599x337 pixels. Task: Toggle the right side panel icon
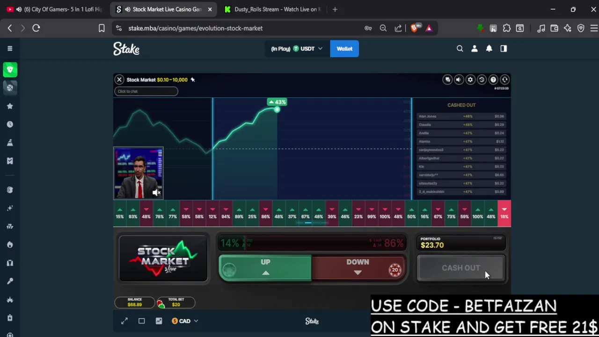(504, 49)
